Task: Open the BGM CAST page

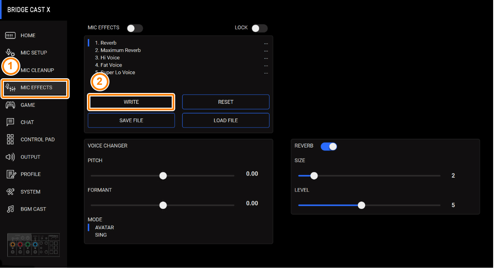Action: tap(33, 209)
